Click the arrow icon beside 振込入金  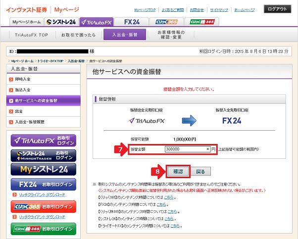[x=11, y=90]
